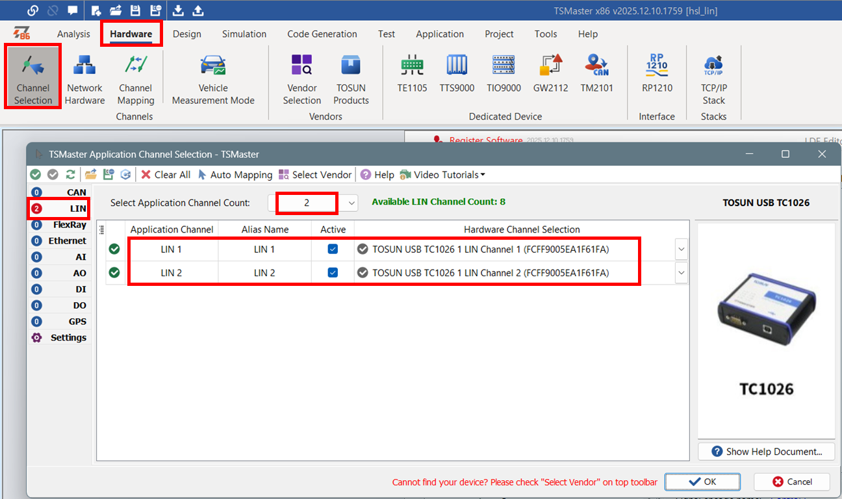This screenshot has width=842, height=499.
Task: Save project with the floppy disk icon
Action: point(135,10)
